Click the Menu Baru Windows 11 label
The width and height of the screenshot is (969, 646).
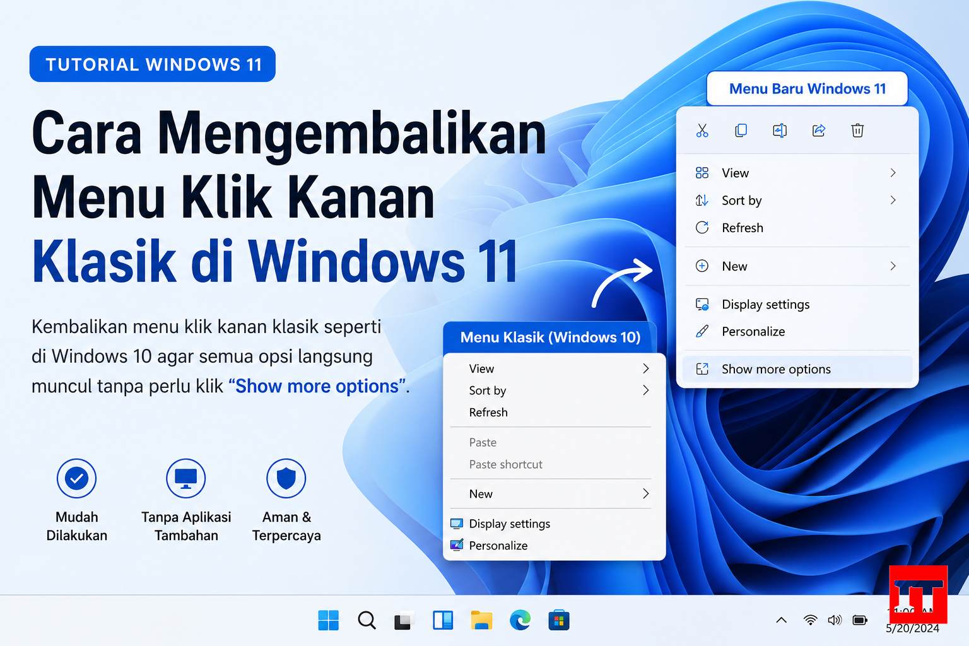807,88
